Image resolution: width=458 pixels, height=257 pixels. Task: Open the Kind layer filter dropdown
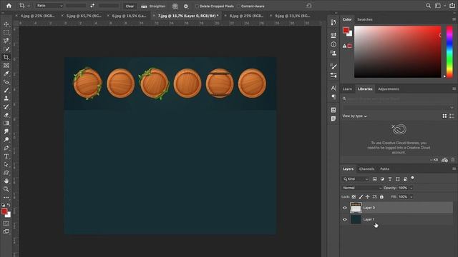(x=356, y=179)
